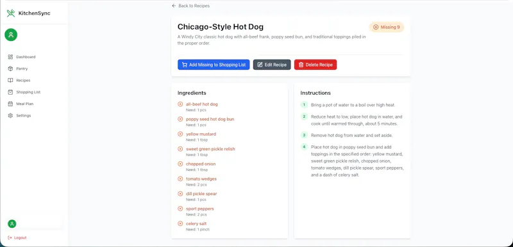513x247 pixels.
Task: Click missing icon next to tomato wedges
Action: coord(180,179)
